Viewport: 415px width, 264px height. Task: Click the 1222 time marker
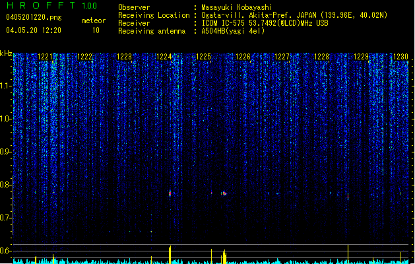pos(84,57)
